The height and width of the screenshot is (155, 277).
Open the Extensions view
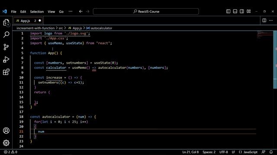click(6, 72)
